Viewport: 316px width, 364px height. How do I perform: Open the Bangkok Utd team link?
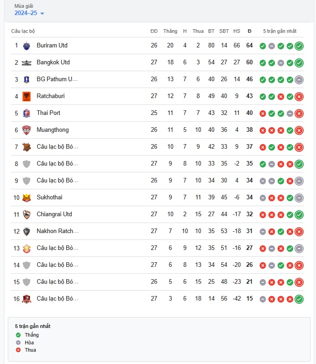click(x=53, y=62)
